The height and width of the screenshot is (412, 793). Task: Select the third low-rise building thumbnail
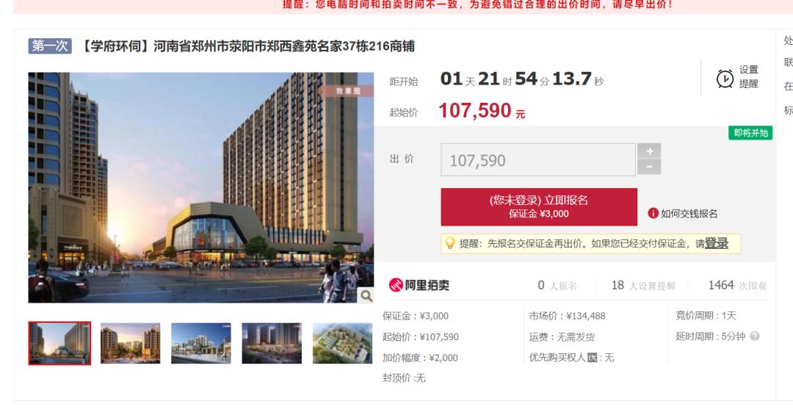[x=201, y=343]
